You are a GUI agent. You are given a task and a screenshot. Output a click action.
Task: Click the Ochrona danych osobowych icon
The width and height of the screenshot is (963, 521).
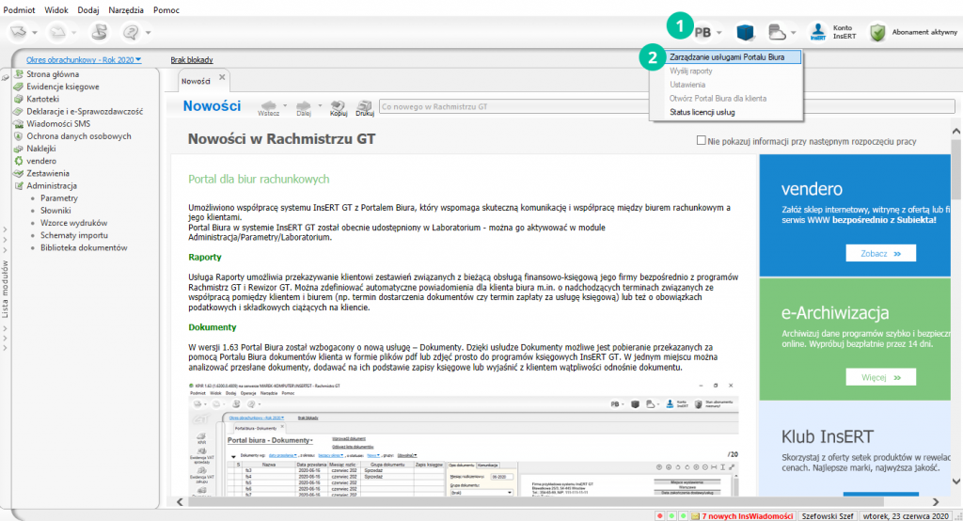click(x=19, y=135)
